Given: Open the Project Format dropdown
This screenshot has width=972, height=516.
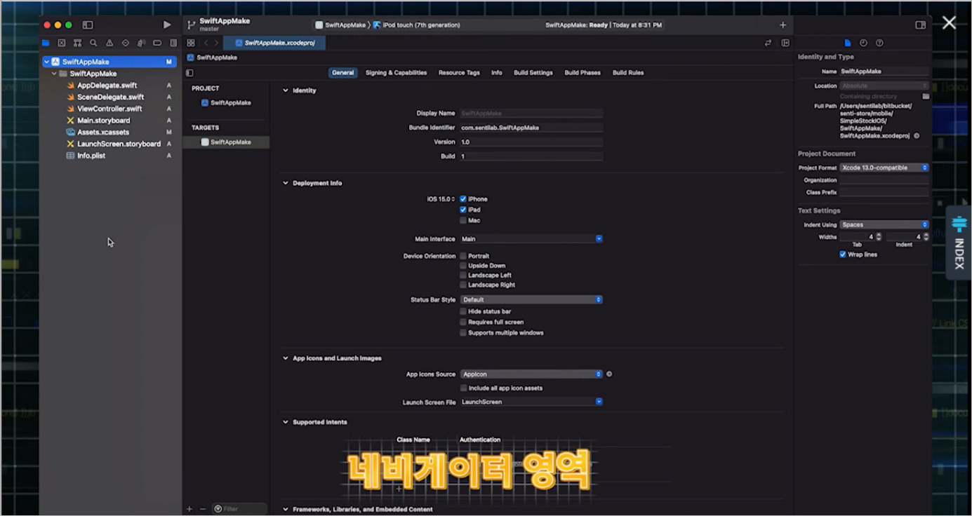Looking at the screenshot, I should click(x=884, y=168).
